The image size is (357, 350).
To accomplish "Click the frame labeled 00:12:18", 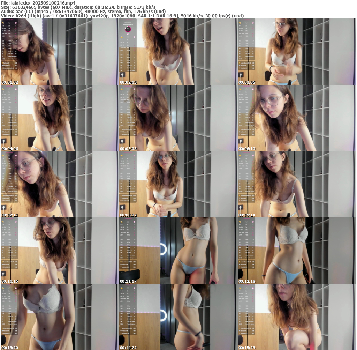I will point(297,251).
